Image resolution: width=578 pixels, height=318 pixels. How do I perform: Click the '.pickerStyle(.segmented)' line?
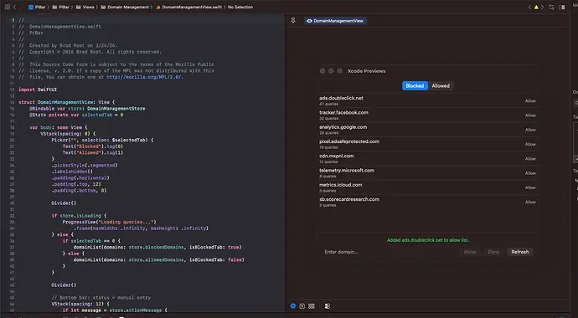click(x=85, y=165)
